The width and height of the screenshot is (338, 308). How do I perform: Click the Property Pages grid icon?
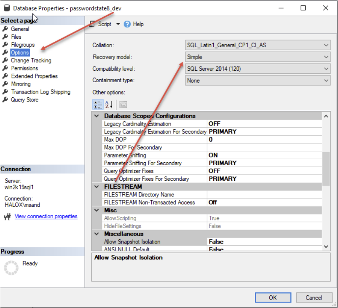pos(123,105)
